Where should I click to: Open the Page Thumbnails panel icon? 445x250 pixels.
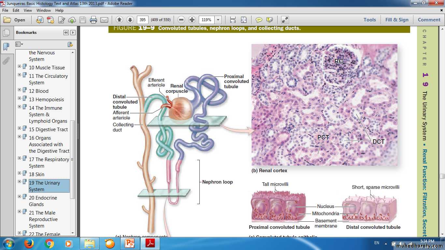click(6, 33)
